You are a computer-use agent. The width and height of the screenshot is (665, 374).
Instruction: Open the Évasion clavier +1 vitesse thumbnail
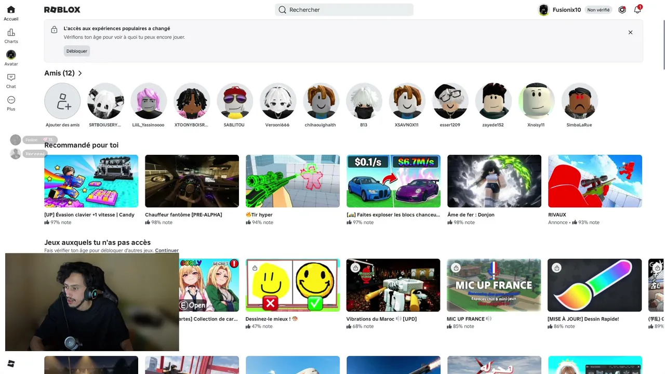91,181
